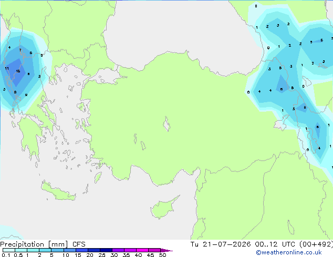Click the legend label '0.5'

click(x=18, y=255)
